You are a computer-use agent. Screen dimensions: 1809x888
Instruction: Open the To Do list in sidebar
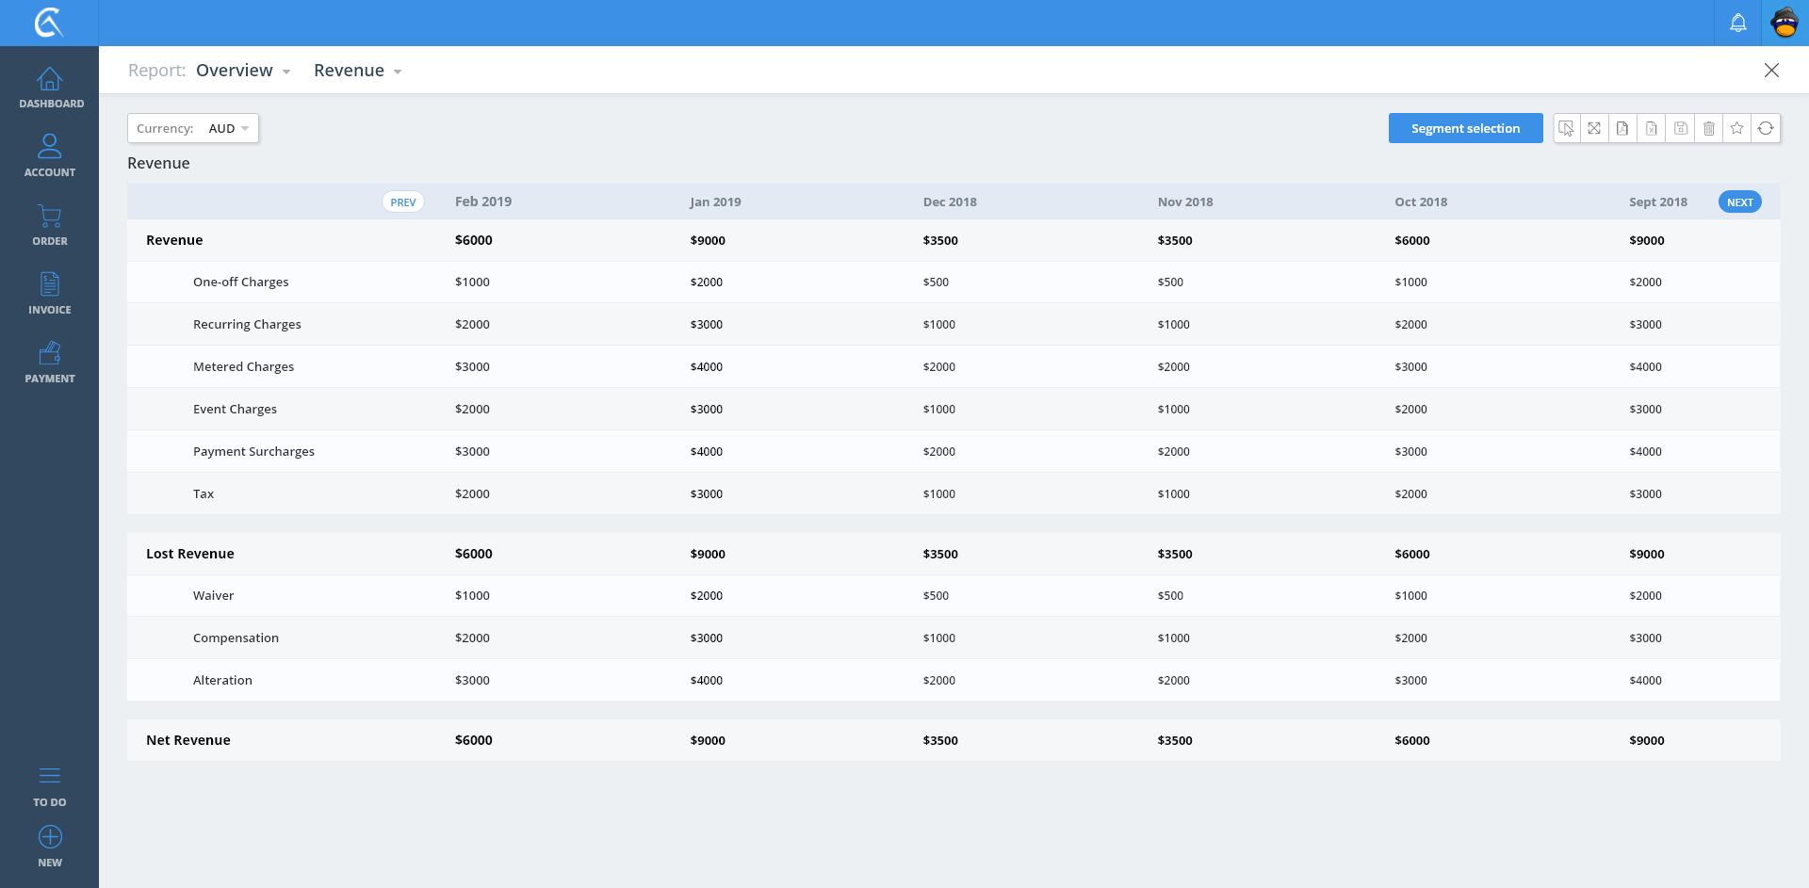[50, 785]
